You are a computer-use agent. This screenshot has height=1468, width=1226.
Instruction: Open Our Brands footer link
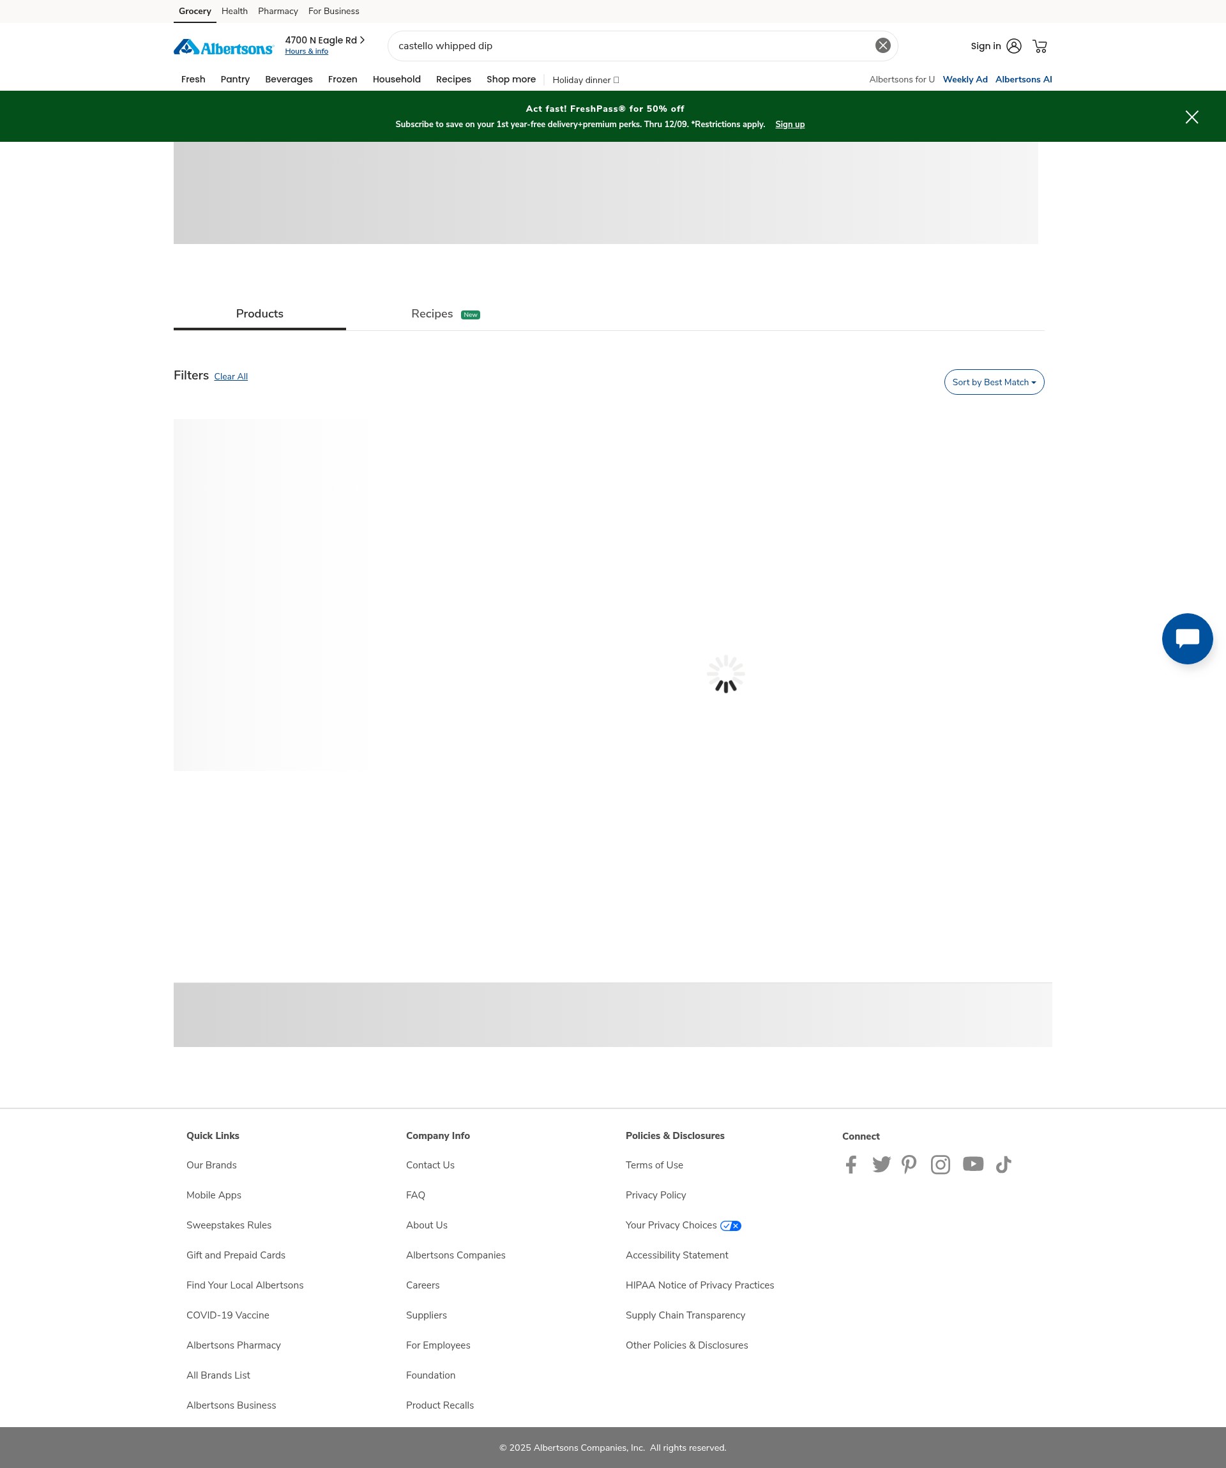tap(211, 1165)
